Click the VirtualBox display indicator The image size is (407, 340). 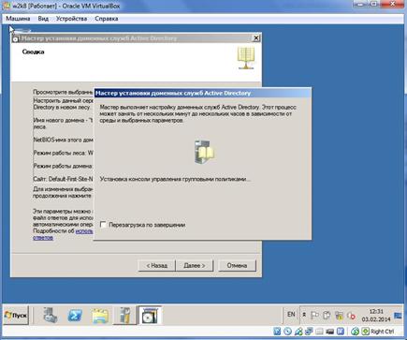coord(329,332)
